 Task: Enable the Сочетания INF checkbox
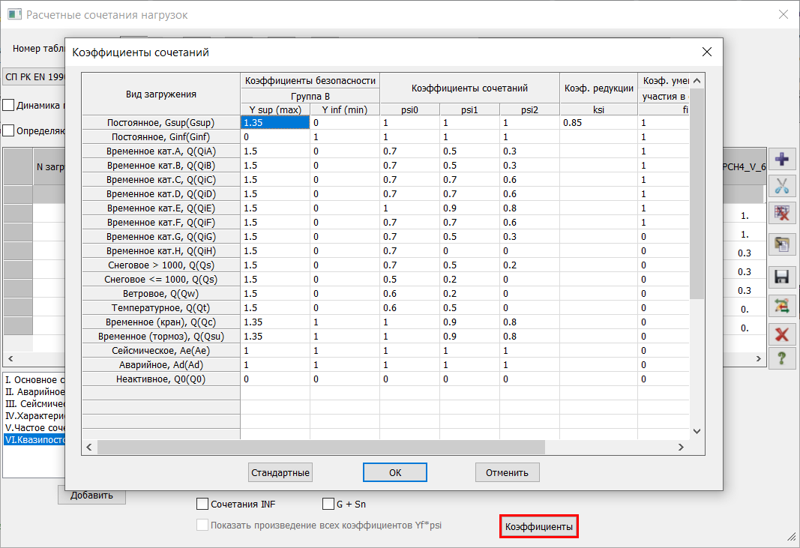(202, 505)
